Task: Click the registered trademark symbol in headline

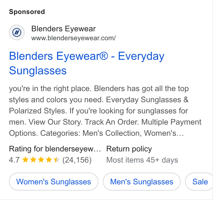Action: (x=104, y=56)
